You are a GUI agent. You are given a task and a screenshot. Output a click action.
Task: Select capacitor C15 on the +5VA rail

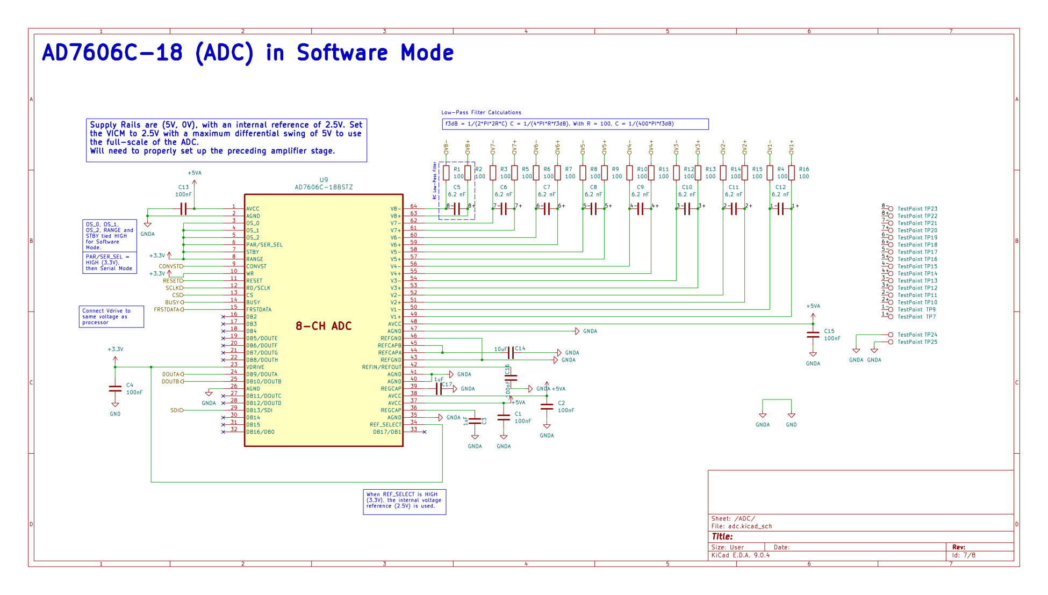pos(813,335)
